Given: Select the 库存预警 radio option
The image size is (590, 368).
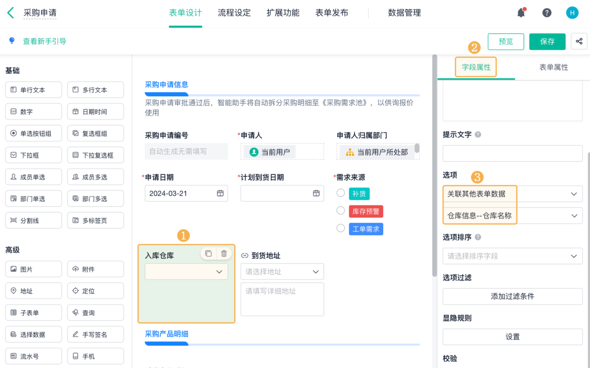Looking at the screenshot, I should click(341, 211).
